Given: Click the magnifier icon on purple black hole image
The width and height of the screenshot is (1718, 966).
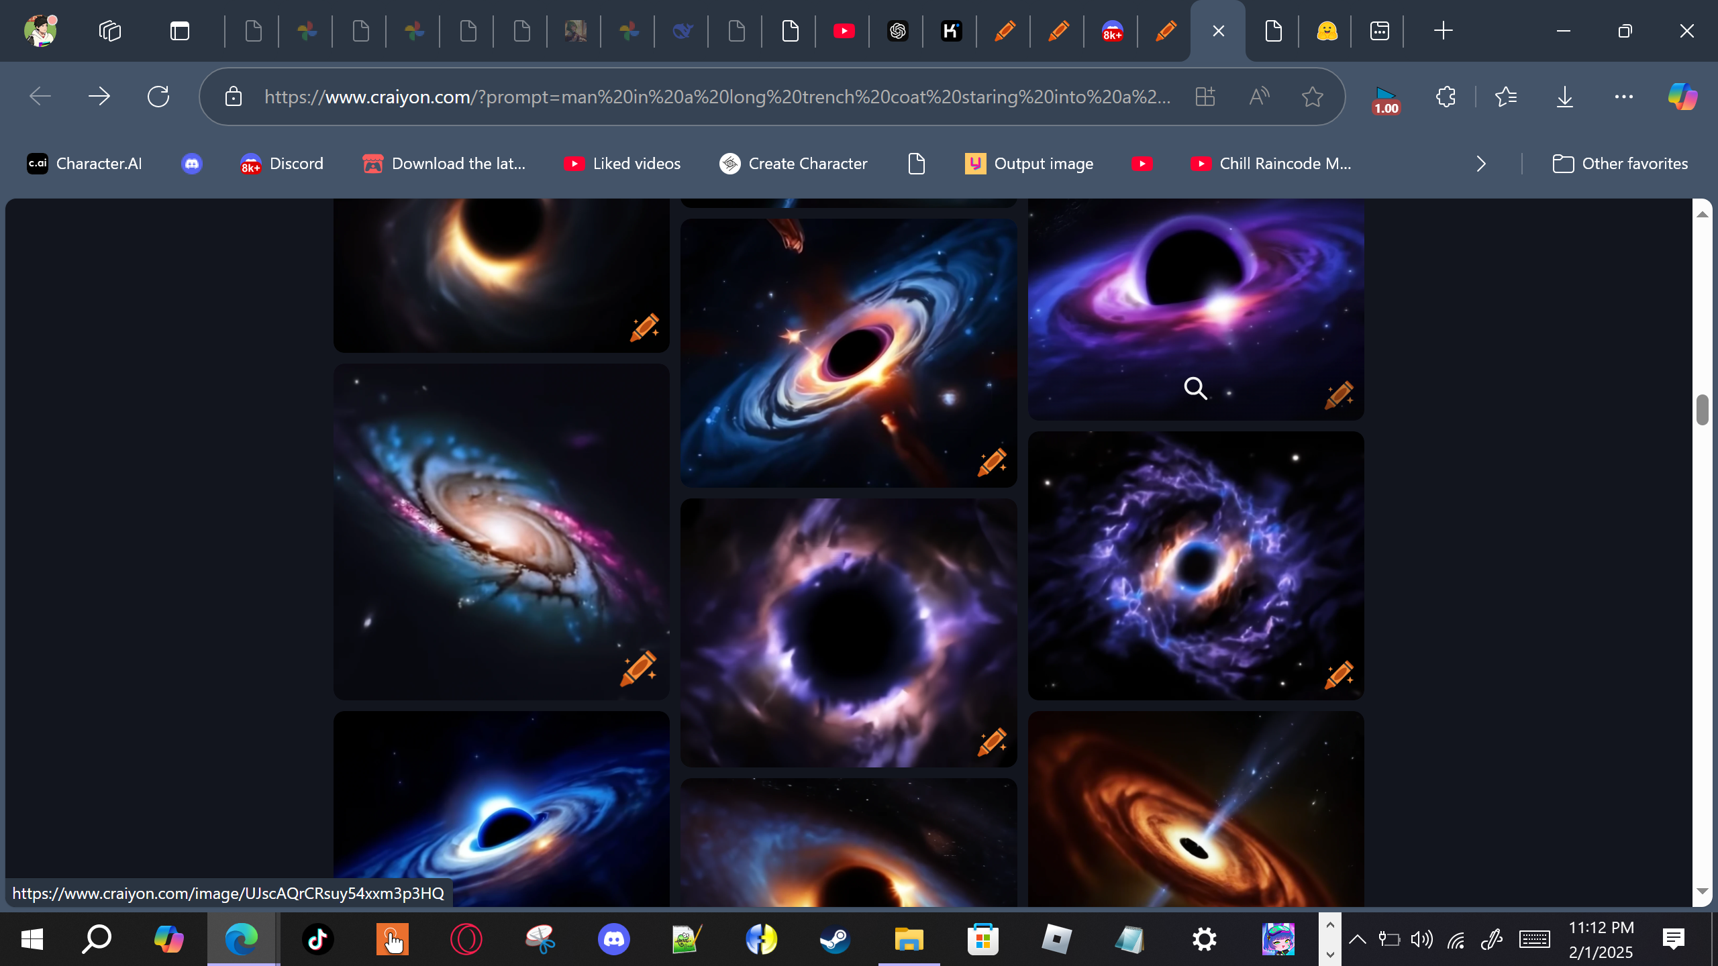Looking at the screenshot, I should (1195, 388).
